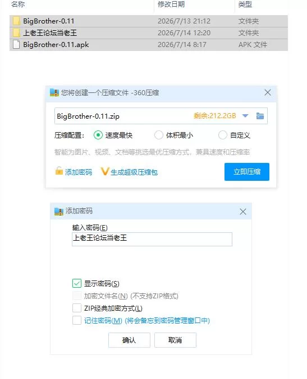
Task: Enable the 记住密码 checkbox
Action: [77, 320]
